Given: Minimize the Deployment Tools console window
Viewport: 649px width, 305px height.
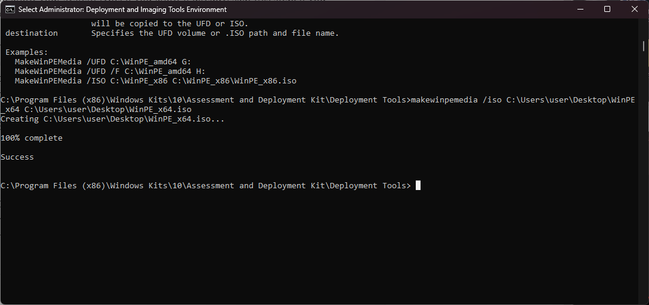Looking at the screenshot, I should click(579, 10).
